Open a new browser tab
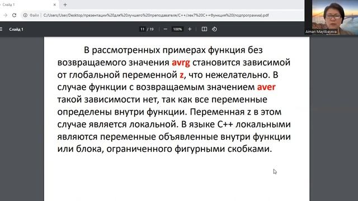This screenshot has width=358, height=201. [x=65, y=4]
